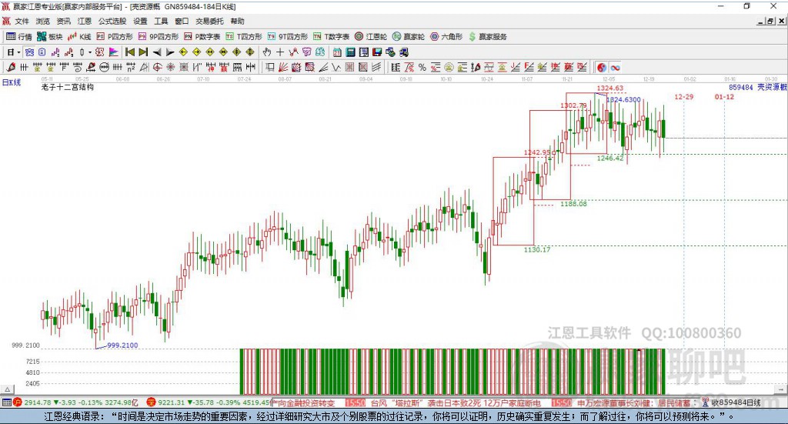Click the 12-29 date marker
The width and height of the screenshot is (788, 424).
coord(684,96)
